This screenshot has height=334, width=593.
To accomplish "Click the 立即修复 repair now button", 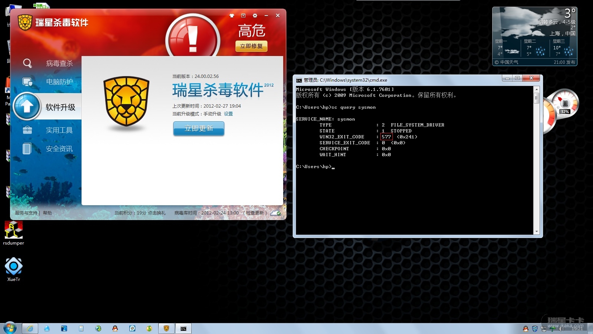I will point(251,46).
